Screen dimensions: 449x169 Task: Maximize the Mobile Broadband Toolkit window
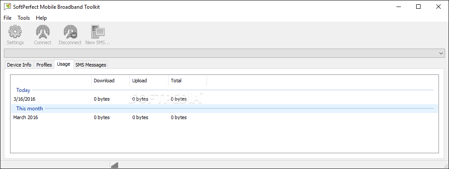[x=418, y=7]
